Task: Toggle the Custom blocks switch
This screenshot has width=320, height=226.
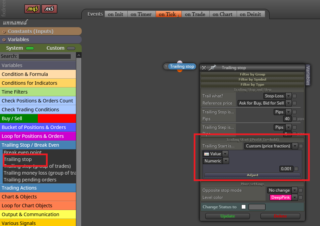Action: coord(71,48)
